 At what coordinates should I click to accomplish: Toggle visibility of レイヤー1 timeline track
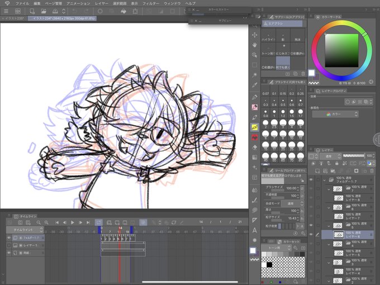[9, 245]
